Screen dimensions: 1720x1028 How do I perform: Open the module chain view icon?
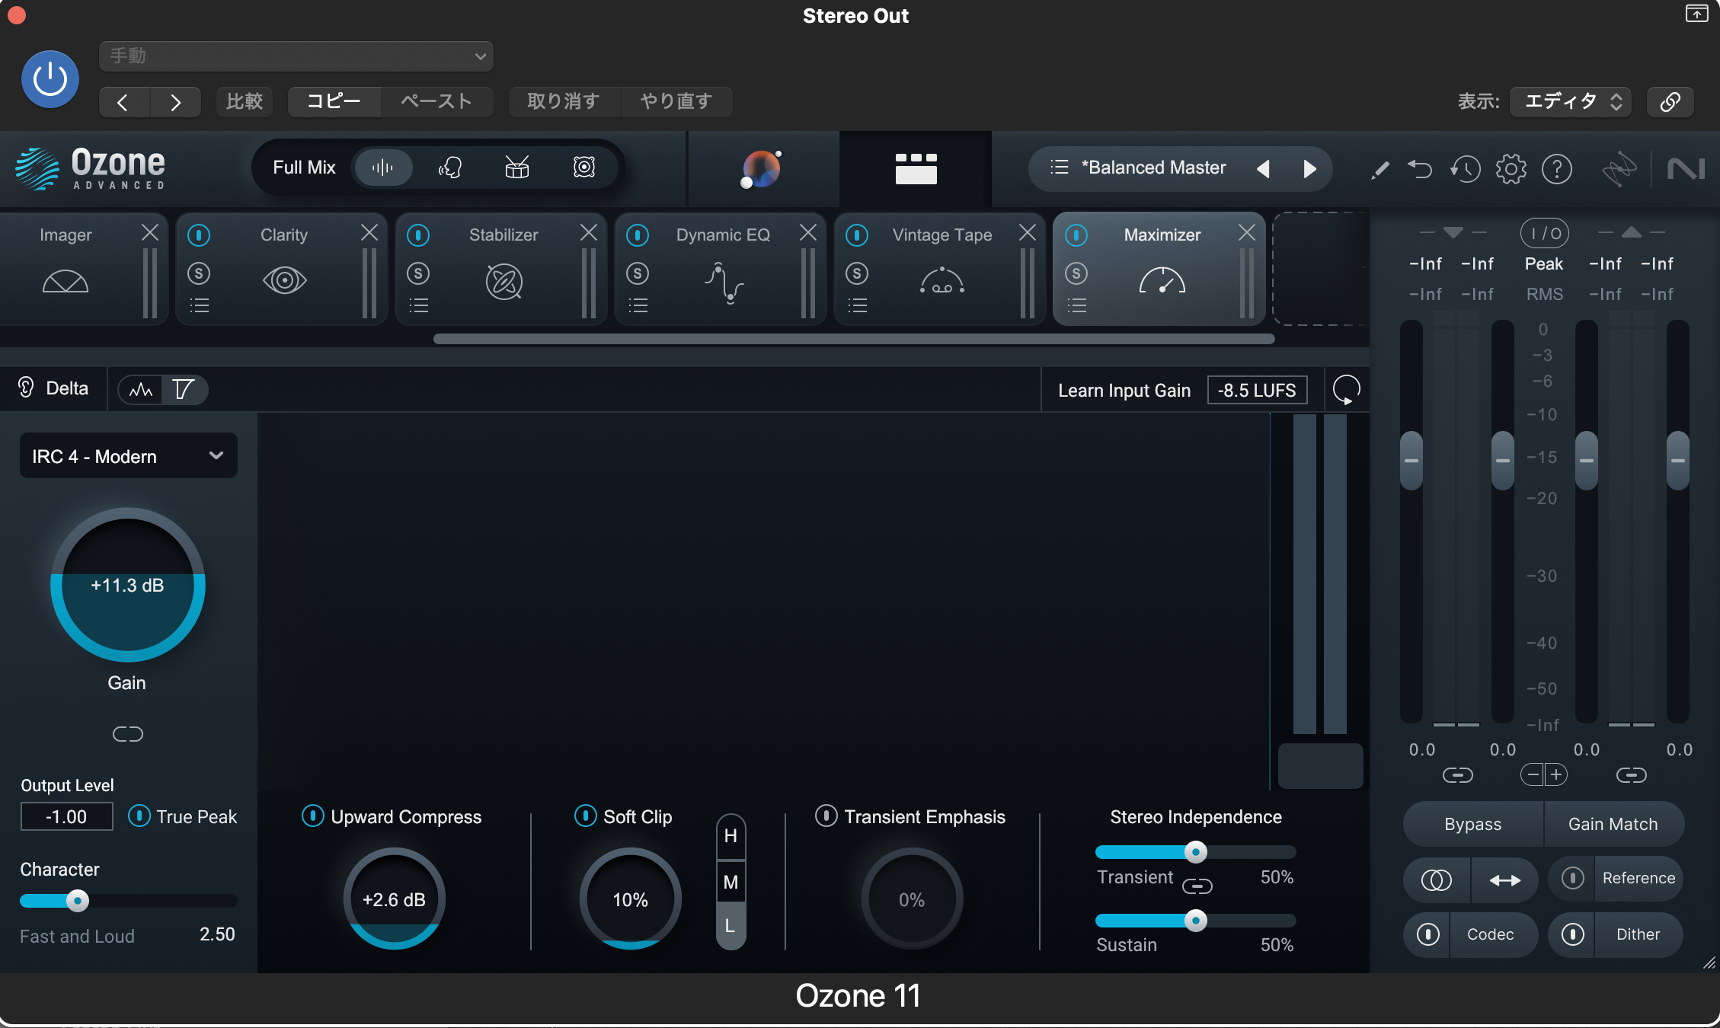916,168
